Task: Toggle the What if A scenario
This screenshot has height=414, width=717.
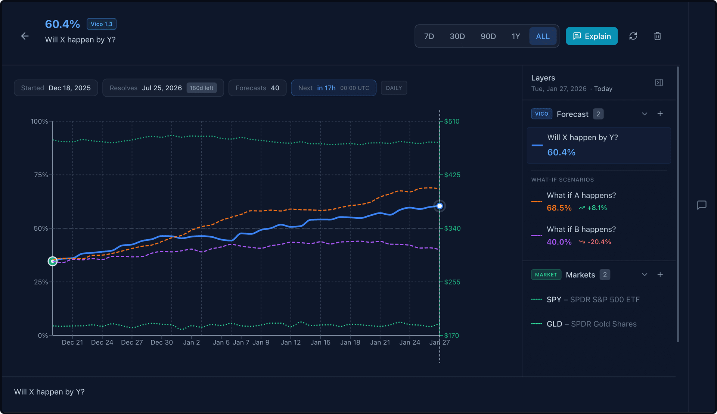Action: coord(581,201)
